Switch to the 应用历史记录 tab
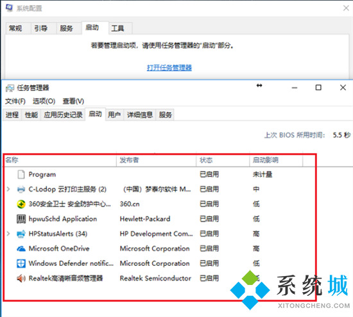The width and height of the screenshot is (353, 317). [x=63, y=115]
